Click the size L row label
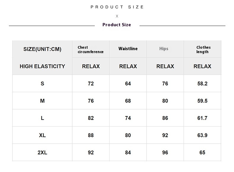This screenshot has width=234, height=172. (42, 118)
